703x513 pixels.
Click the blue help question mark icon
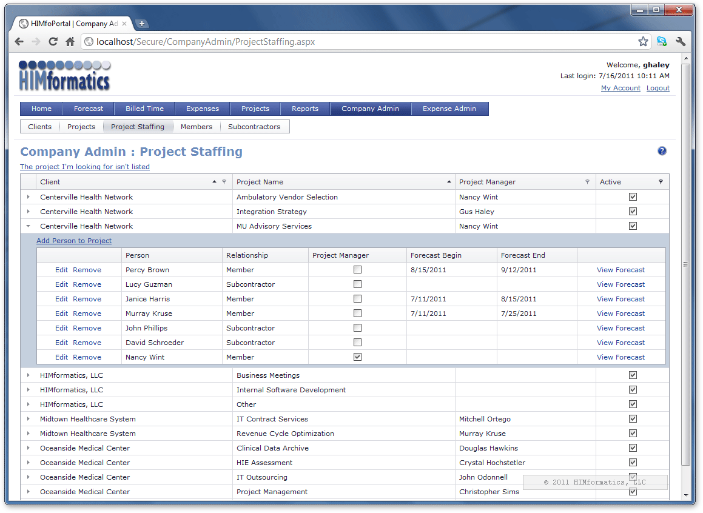click(662, 151)
